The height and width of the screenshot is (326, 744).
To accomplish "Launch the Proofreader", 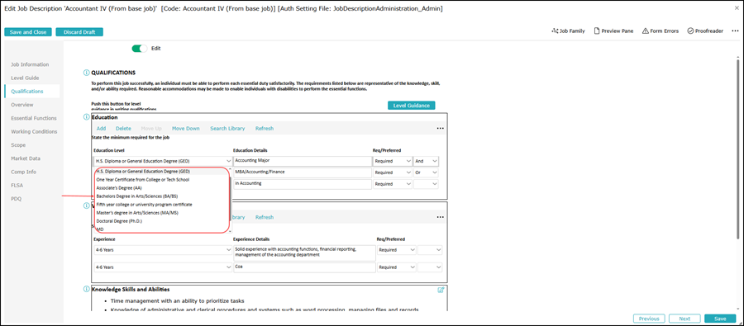I will [705, 31].
